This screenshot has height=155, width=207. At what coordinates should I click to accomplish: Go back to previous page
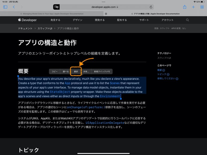click(14, 7)
